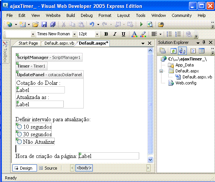215x182 pixels.
Task: Pin the Solution Explorer panel
Action: tap(204, 42)
